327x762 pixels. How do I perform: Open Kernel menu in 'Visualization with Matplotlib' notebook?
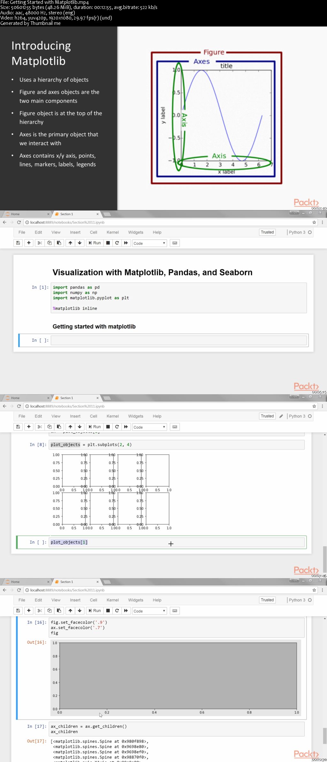(112, 232)
